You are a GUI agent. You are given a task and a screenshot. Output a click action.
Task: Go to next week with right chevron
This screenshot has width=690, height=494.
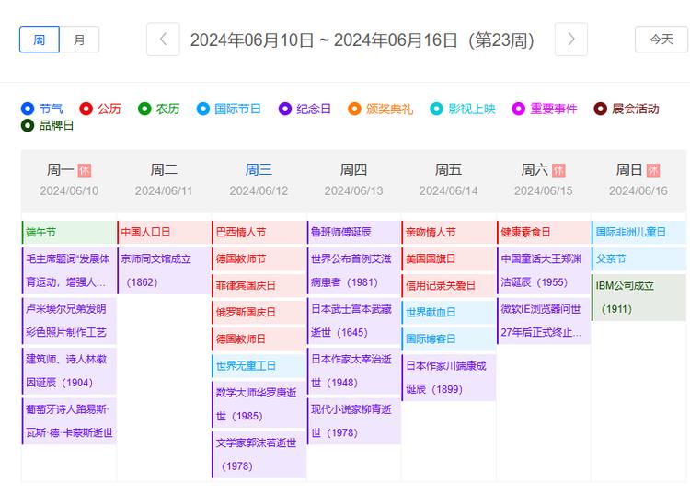point(571,40)
